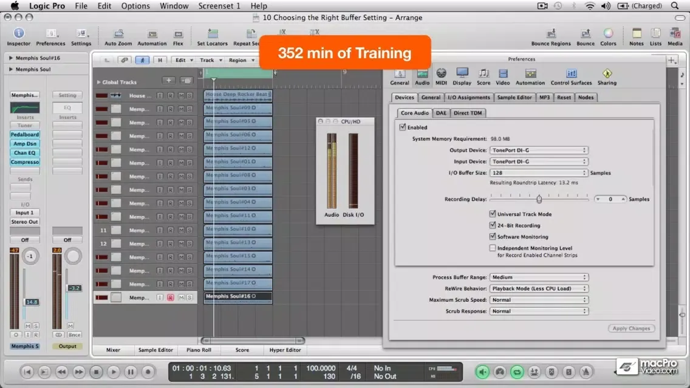This screenshot has height=388, width=690.
Task: Enable Independent Monitoring Level checkbox
Action: coord(493,248)
